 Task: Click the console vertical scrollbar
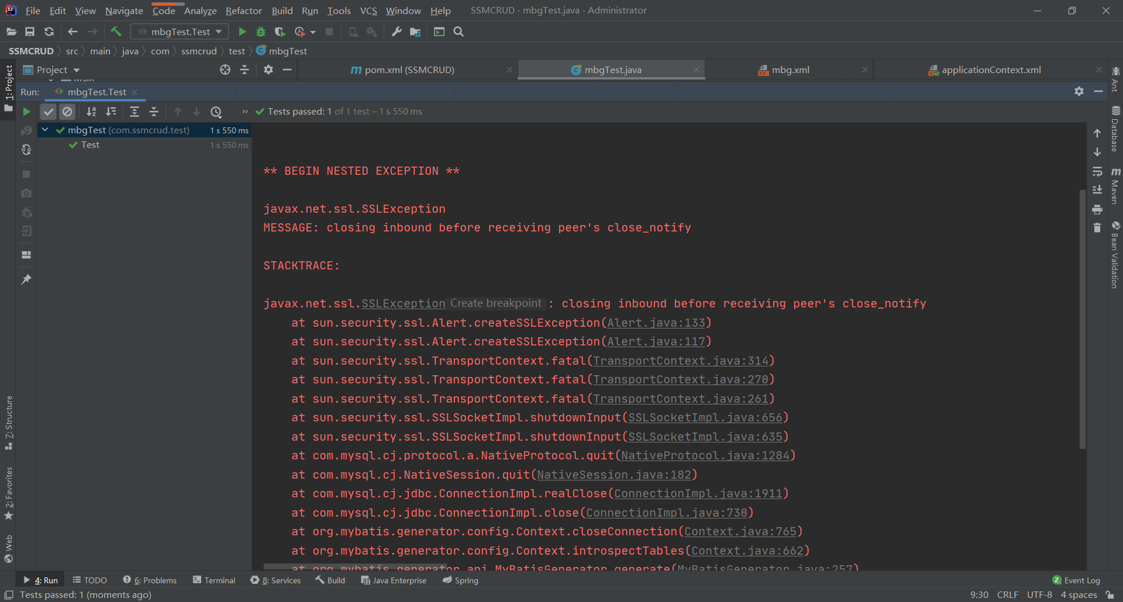[x=1083, y=319]
